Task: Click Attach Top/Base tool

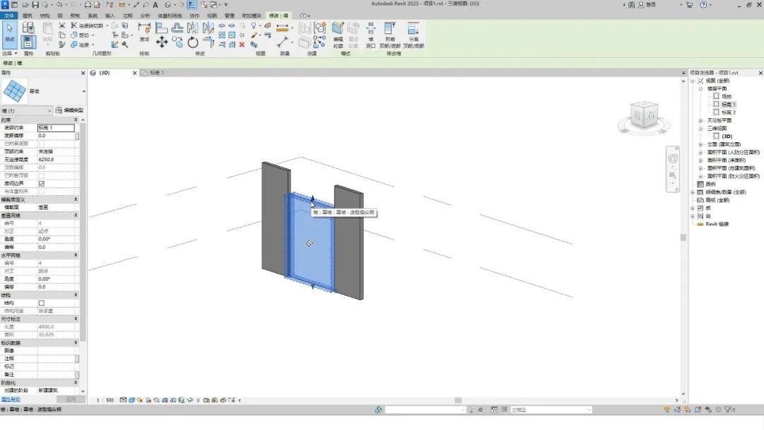Action: (x=390, y=35)
